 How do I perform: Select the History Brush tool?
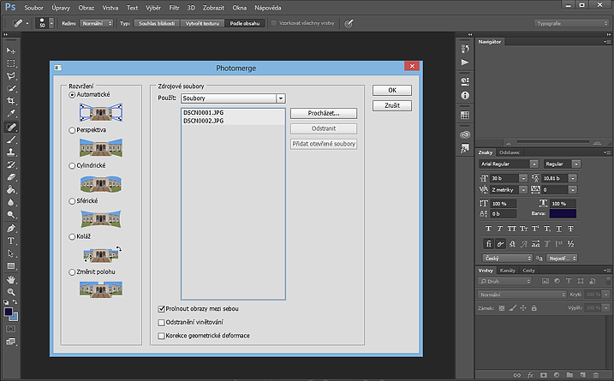[x=11, y=165]
